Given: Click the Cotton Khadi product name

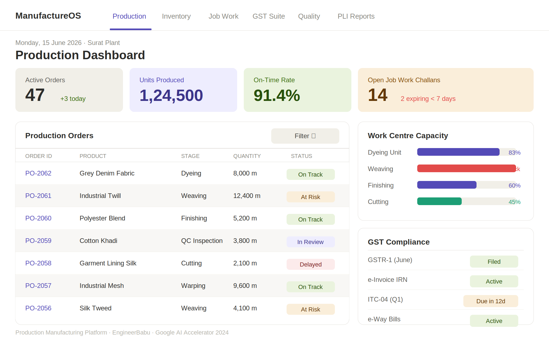Looking at the screenshot, I should [98, 241].
